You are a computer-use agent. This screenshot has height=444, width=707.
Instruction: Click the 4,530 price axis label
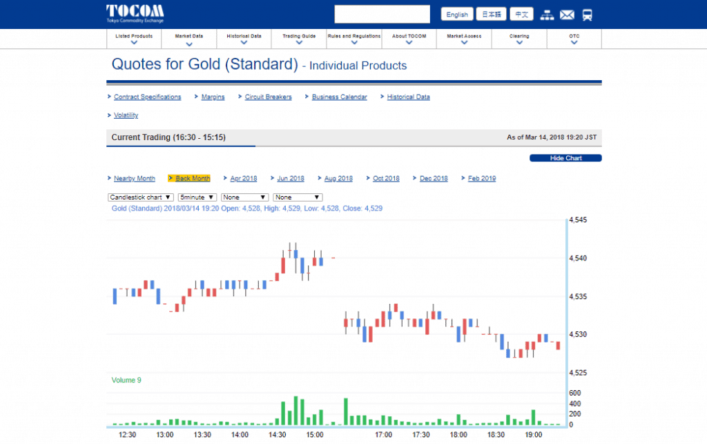coord(578,334)
